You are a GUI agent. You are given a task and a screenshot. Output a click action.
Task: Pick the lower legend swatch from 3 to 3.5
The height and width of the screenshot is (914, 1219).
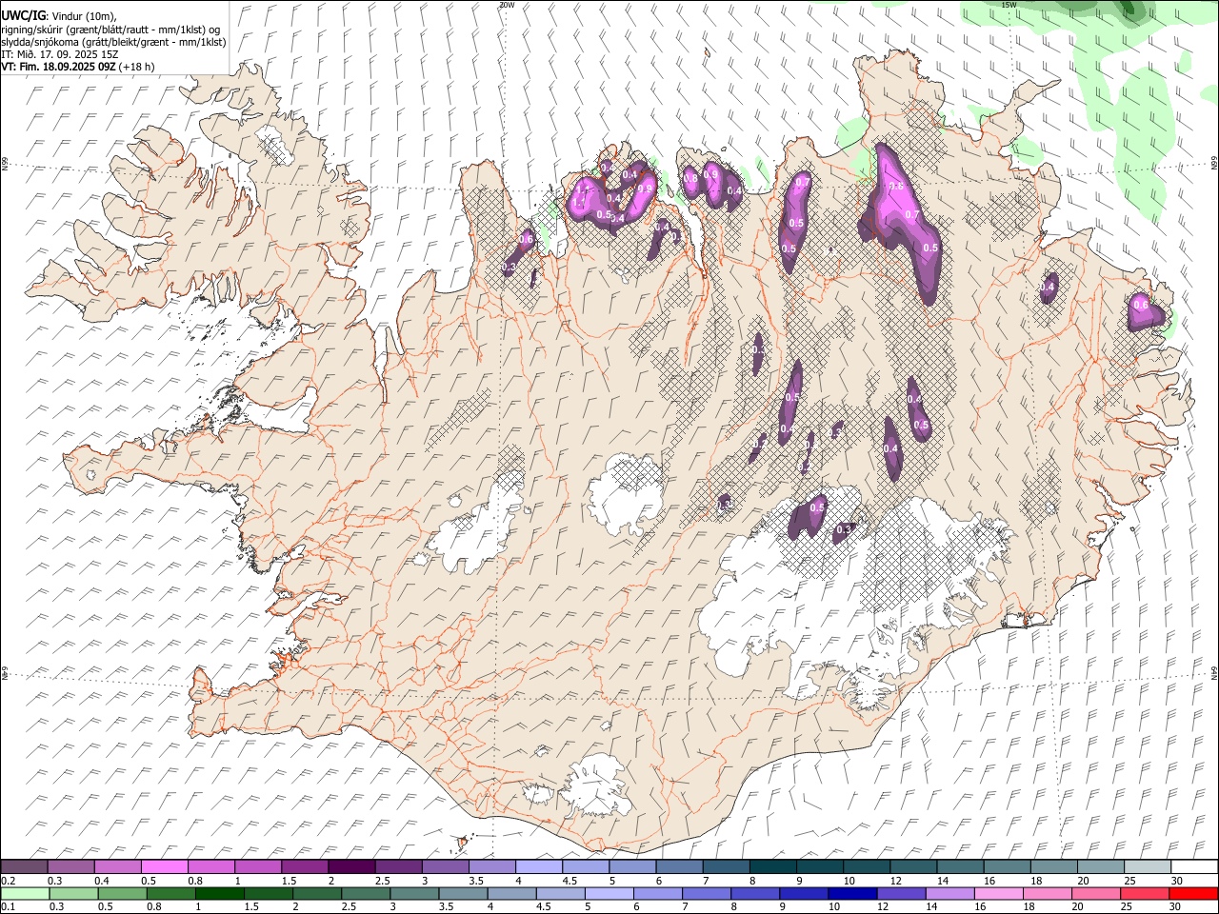[414, 893]
